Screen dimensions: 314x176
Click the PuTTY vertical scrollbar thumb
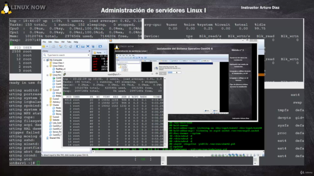click(x=165, y=137)
